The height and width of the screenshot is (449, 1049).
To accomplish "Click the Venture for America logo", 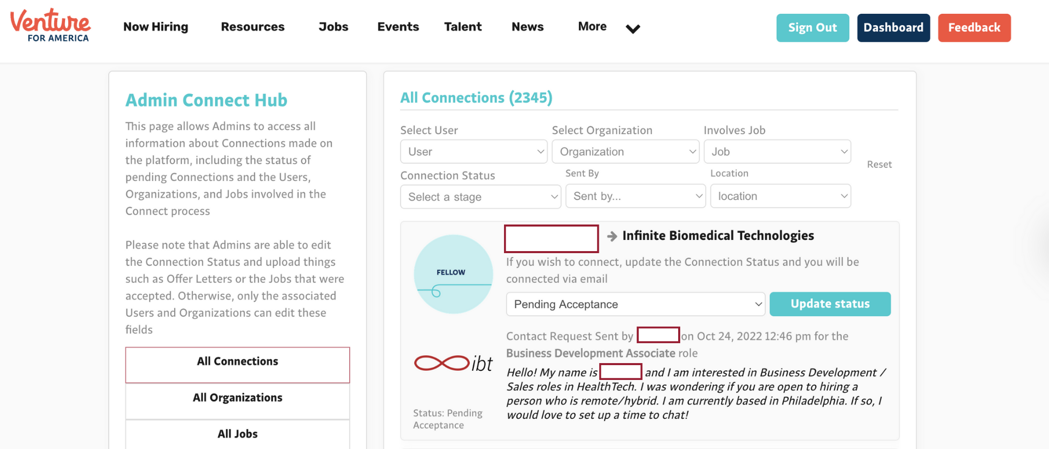I will coord(50,26).
